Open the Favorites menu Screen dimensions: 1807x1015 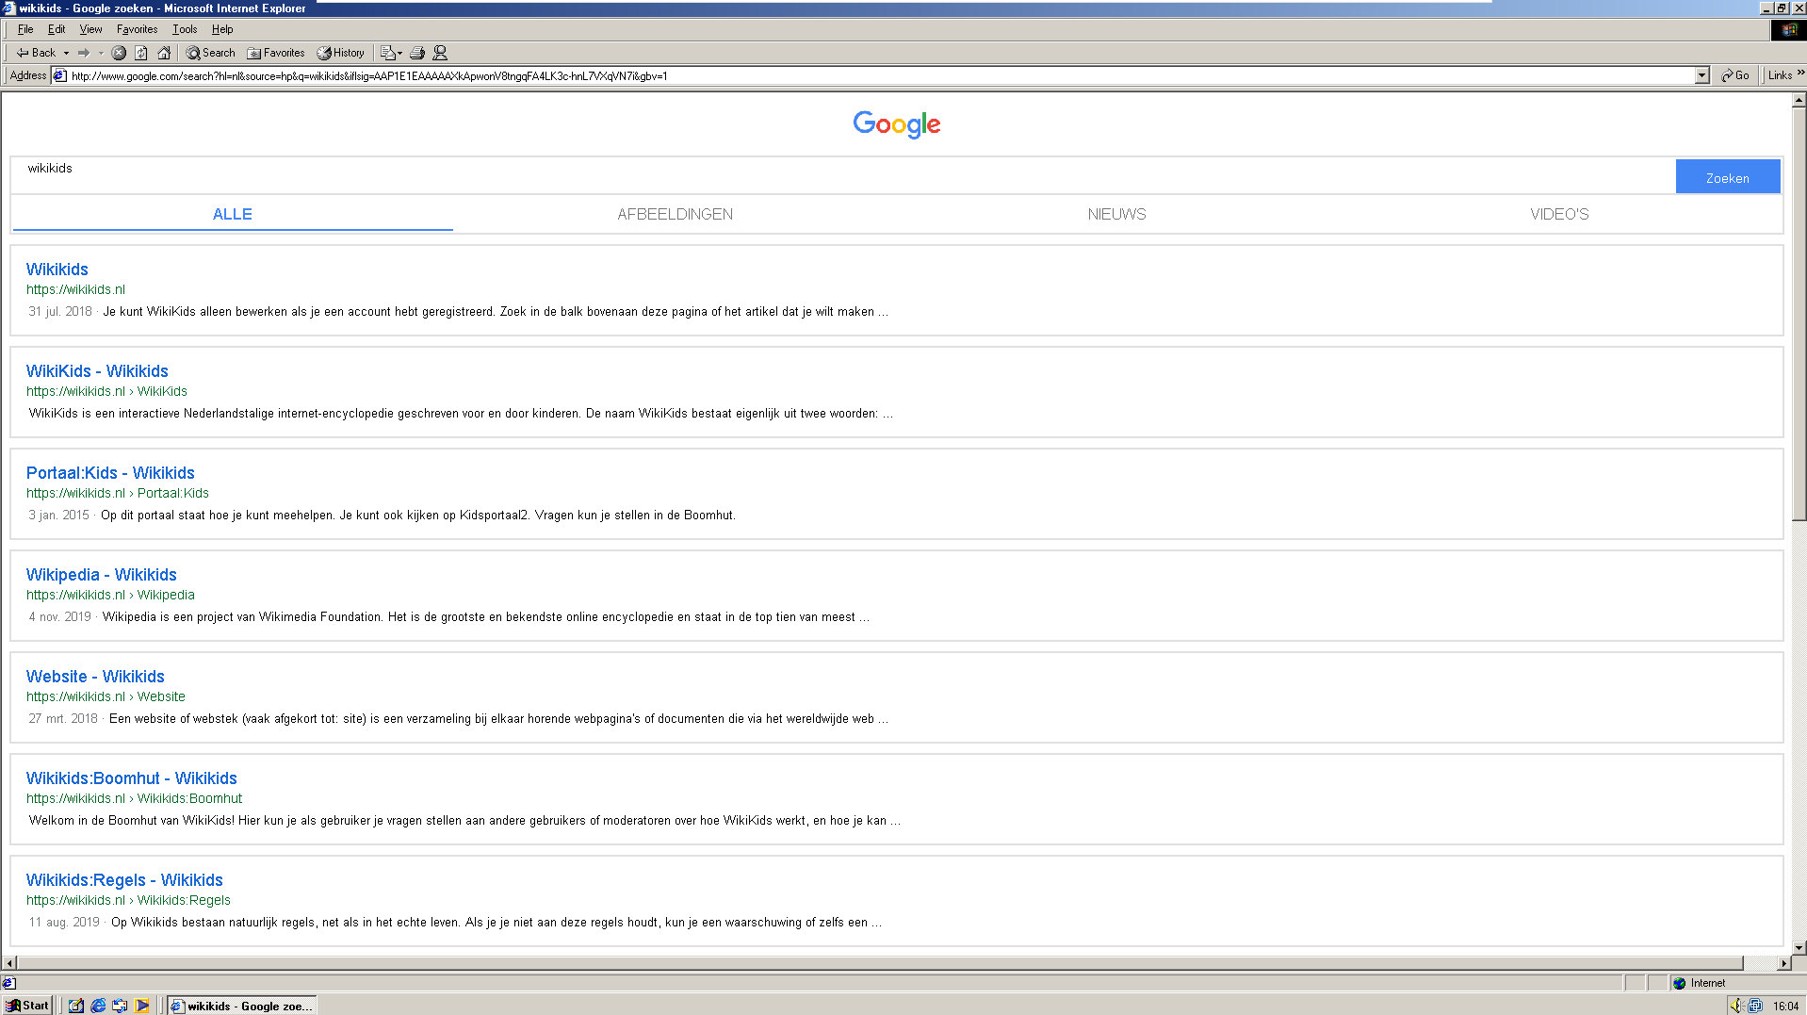(137, 29)
